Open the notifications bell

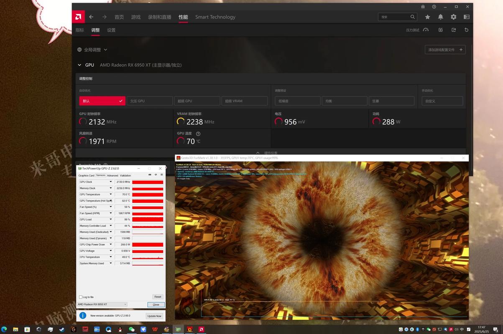440,17
